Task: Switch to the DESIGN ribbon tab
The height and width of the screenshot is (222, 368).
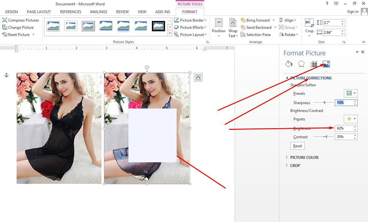Action: pyautogui.click(x=12, y=12)
